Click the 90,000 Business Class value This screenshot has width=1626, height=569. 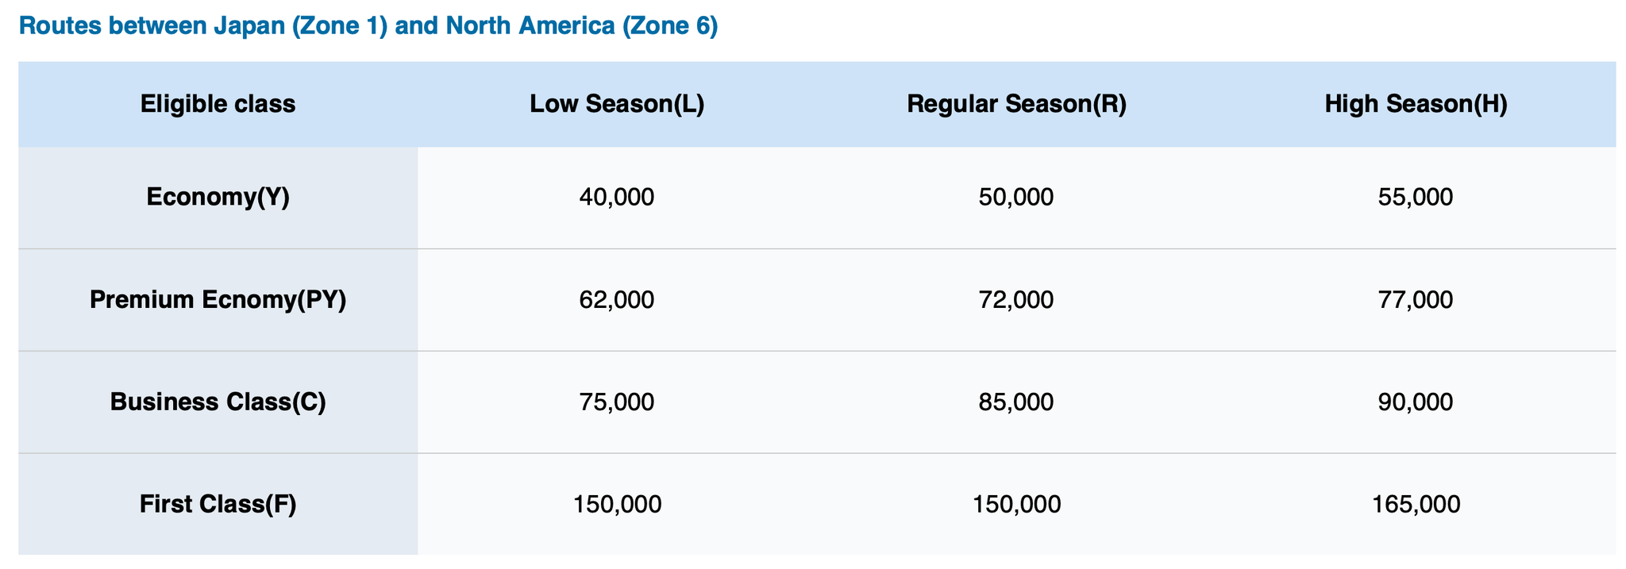point(1416,402)
